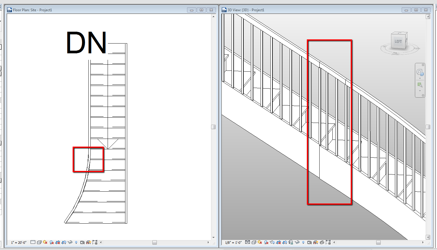The image size is (437, 250).
Task: Toggle Shadows in Floor Plan view
Action: tap(52, 242)
